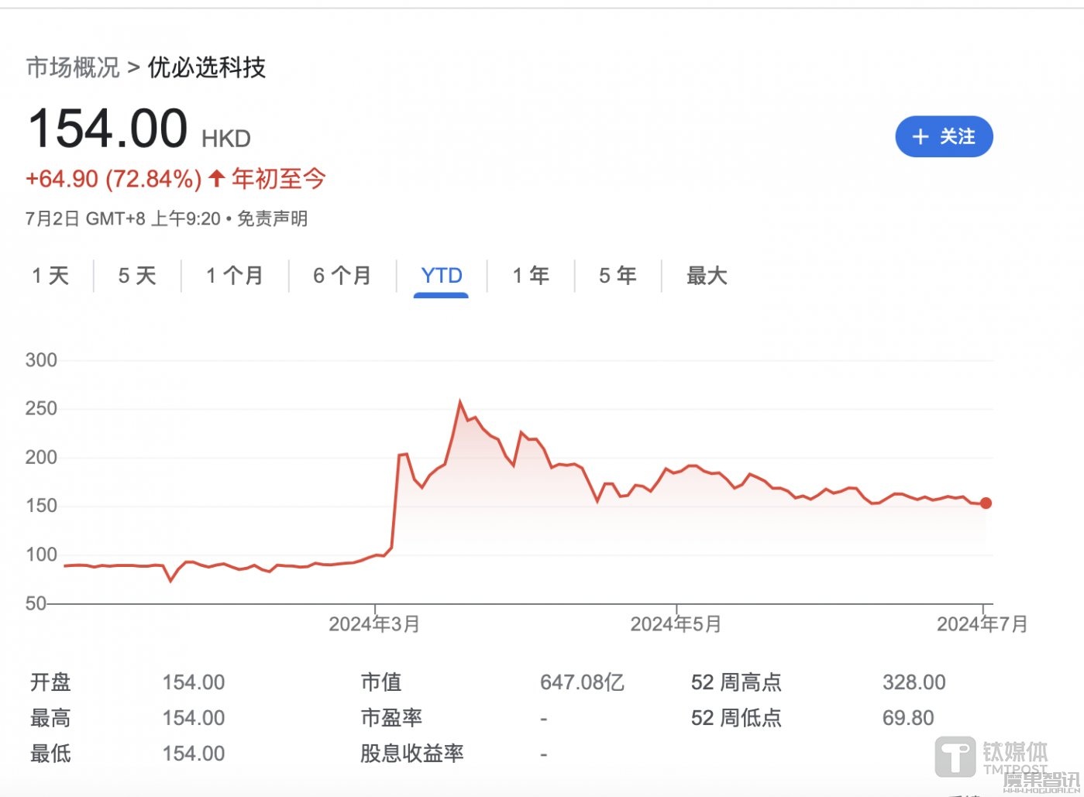Click the 年初至今 label
The height and width of the screenshot is (797, 1084).
(279, 179)
